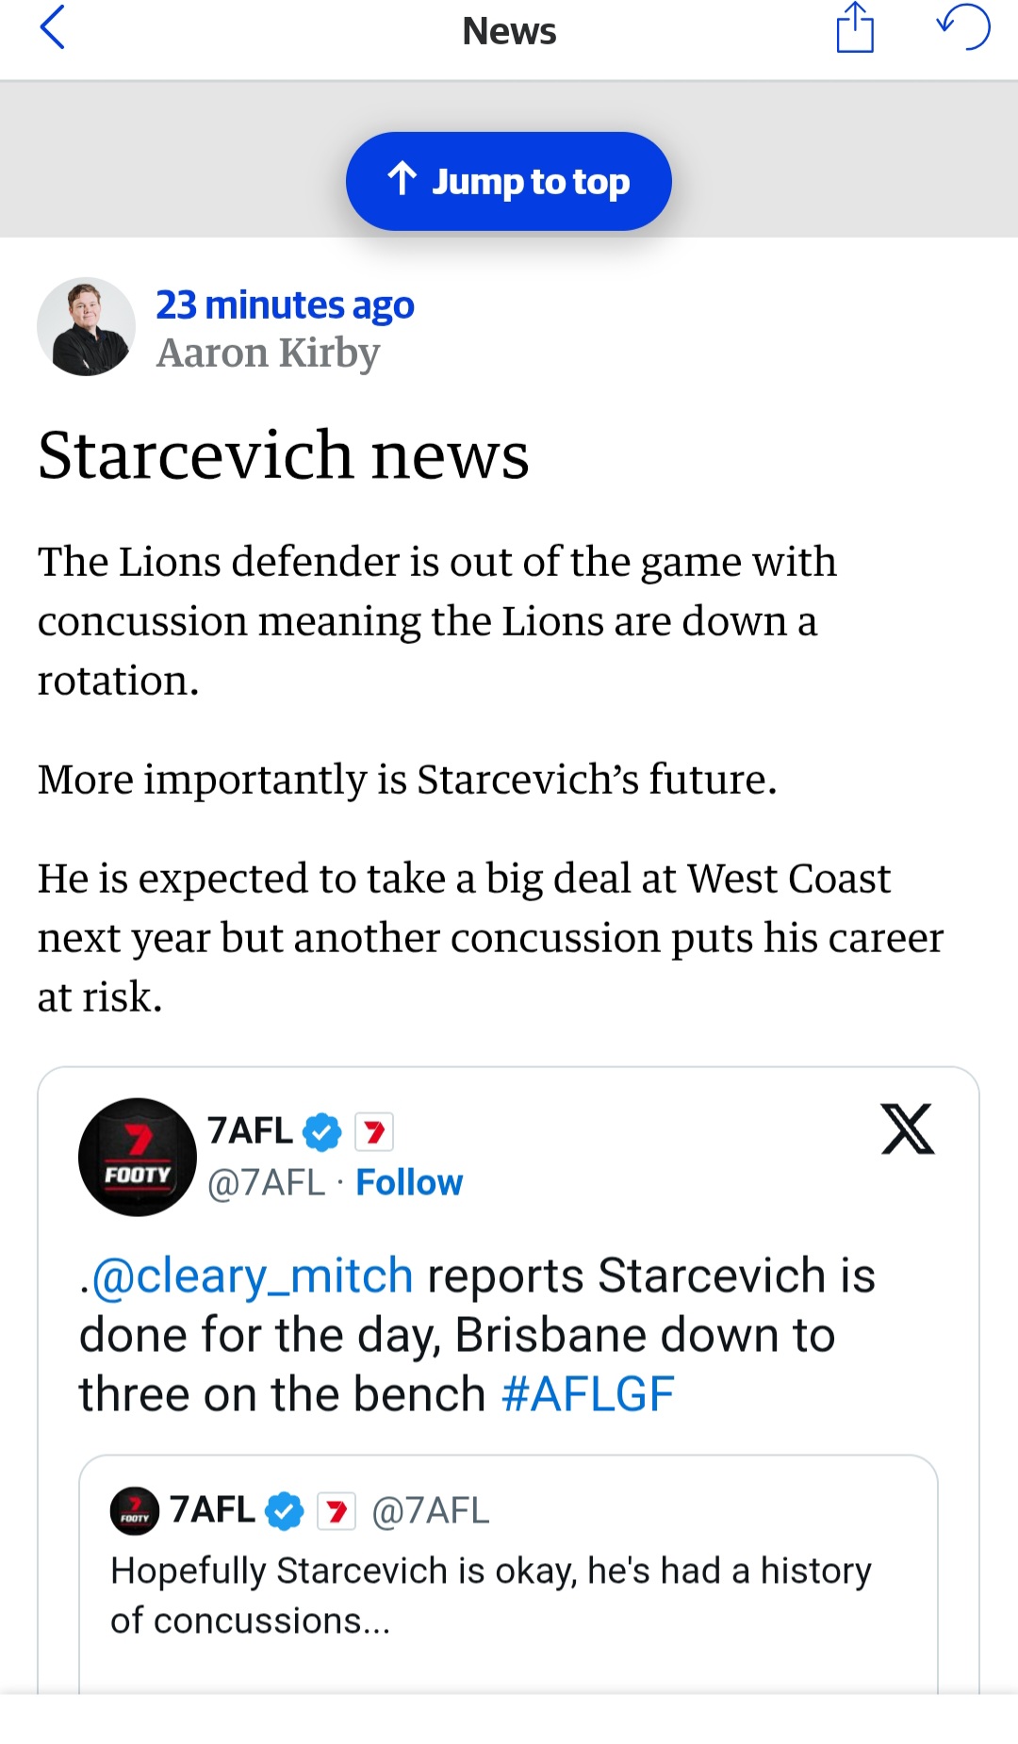
Task: Tap the @7AFL handle in quoted tweet
Action: point(431,1510)
